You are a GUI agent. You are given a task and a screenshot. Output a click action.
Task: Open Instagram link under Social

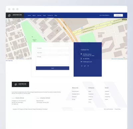point(107,94)
